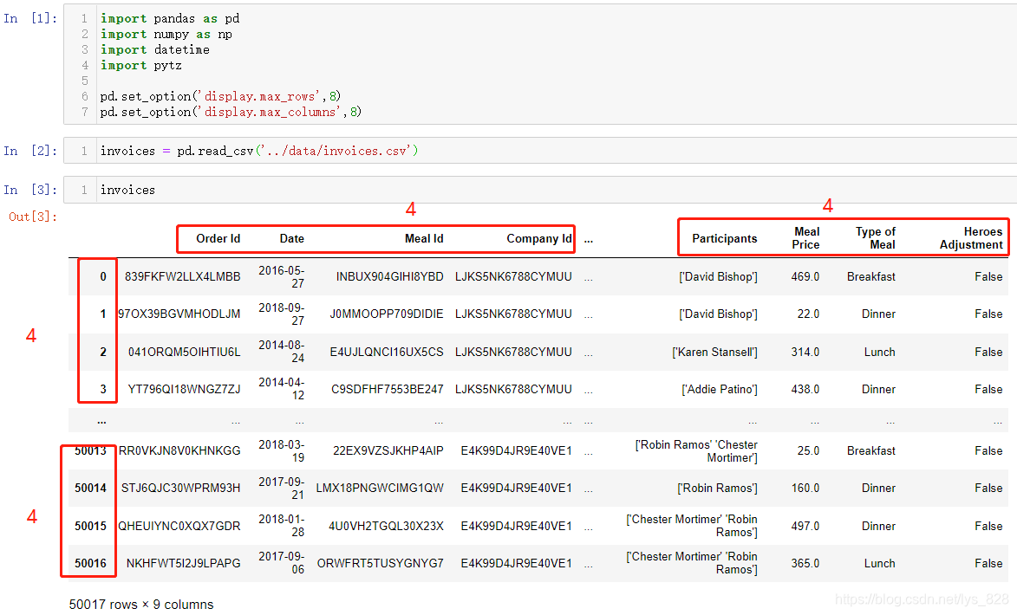Click the Meal Price column header
Viewport: 1017px width, 615px height.
click(x=805, y=238)
